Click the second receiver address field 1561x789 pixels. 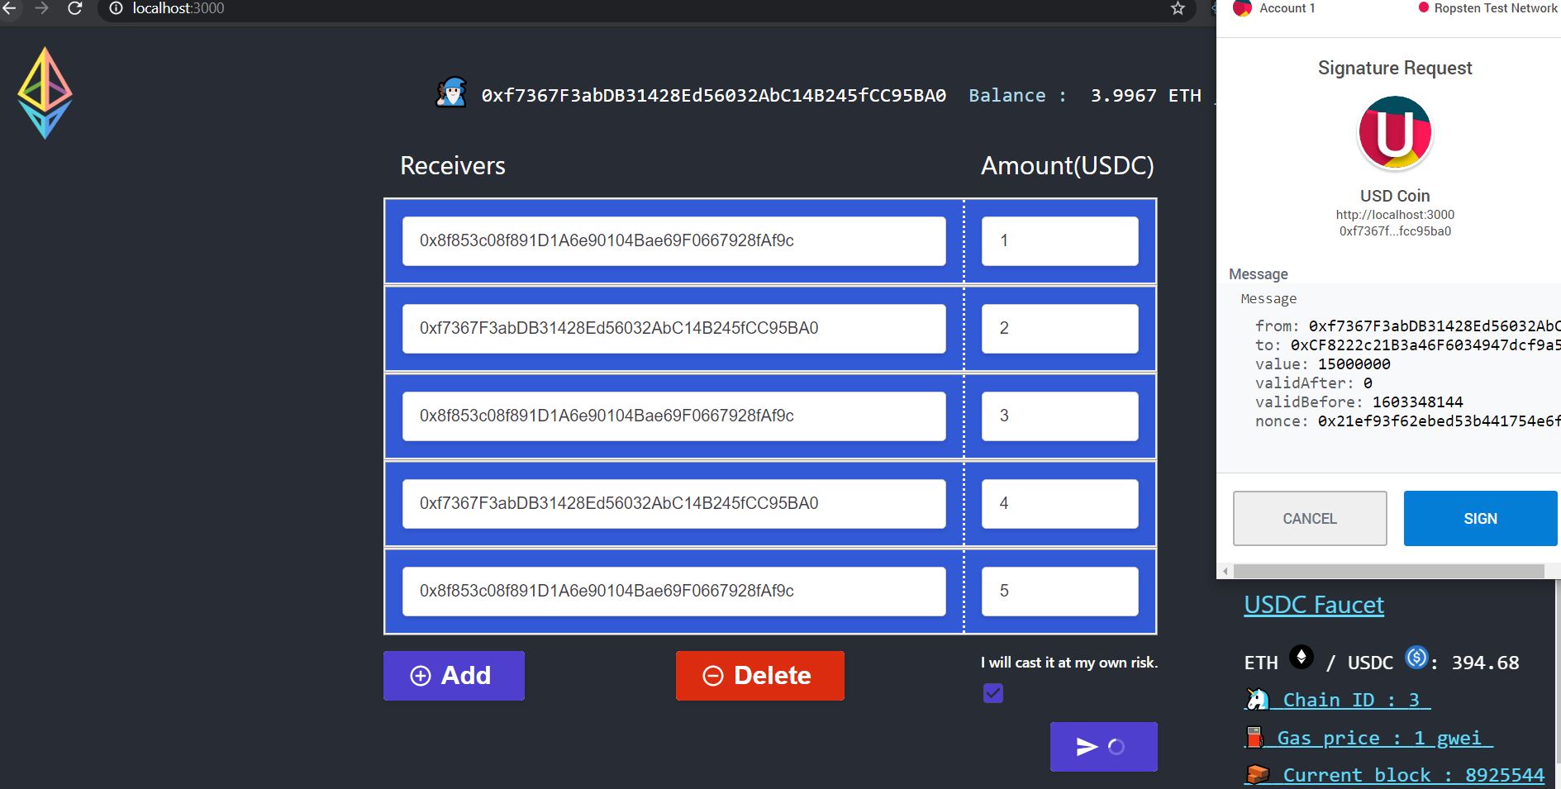pyautogui.click(x=674, y=329)
